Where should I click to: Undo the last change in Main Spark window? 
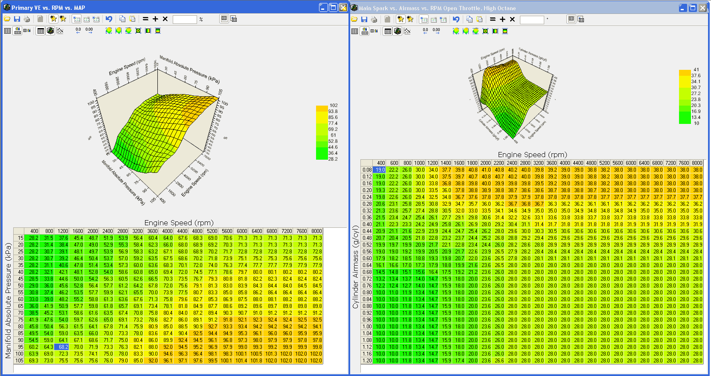pos(456,19)
